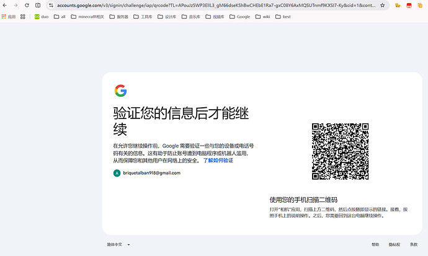This screenshot has height=256, width=428.
Task: Open the 'all' bookmarks folder
Action: (60, 17)
